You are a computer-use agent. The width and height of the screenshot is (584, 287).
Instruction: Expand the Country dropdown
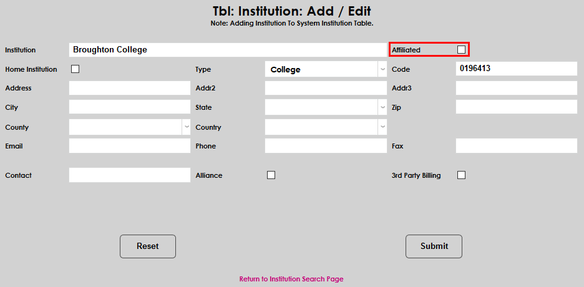[x=326, y=127]
